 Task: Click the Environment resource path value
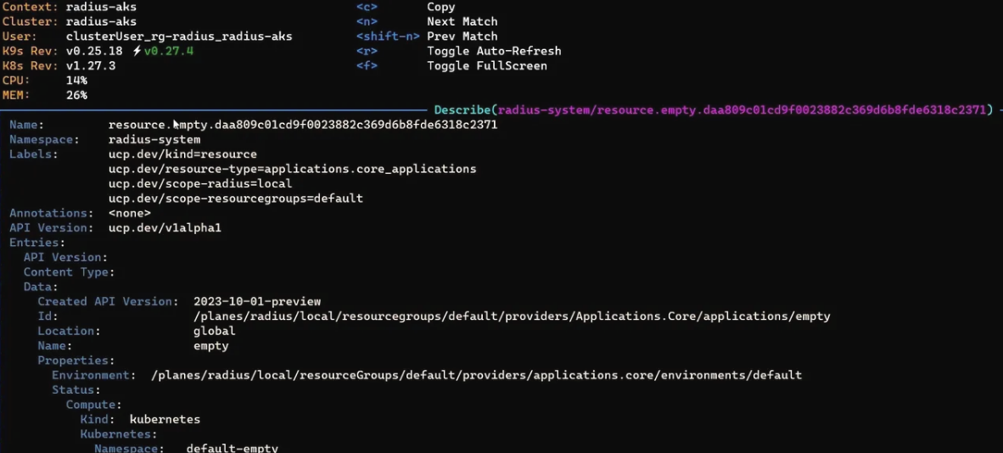(x=476, y=375)
